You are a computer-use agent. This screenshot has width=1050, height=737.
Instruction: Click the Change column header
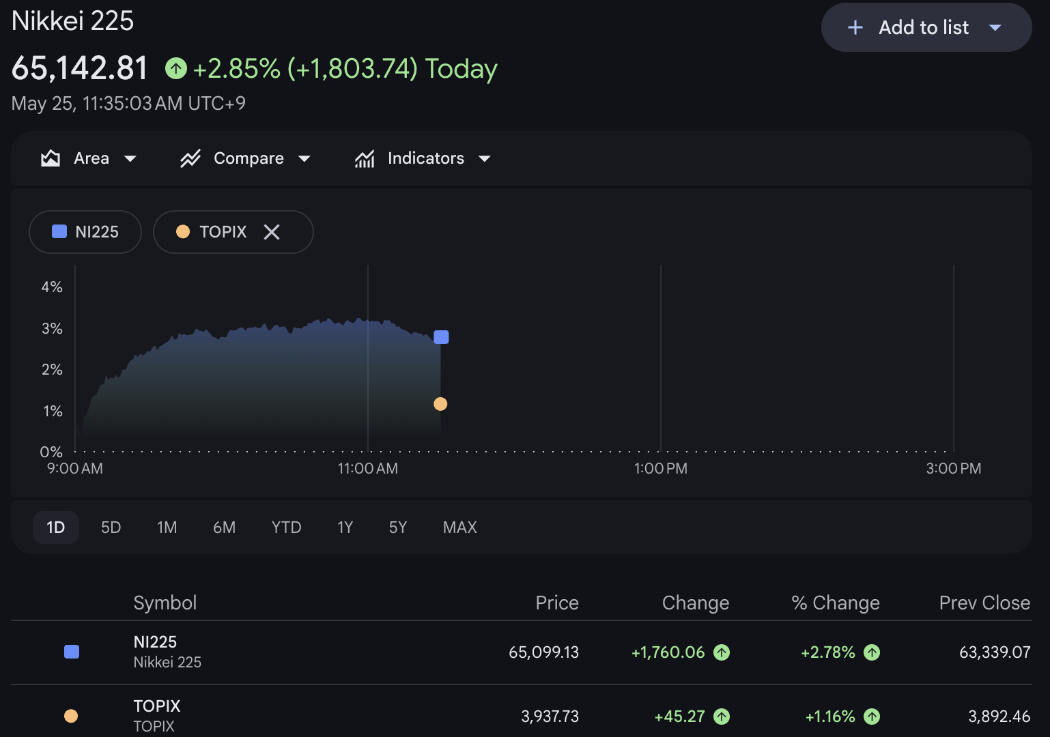click(x=695, y=603)
